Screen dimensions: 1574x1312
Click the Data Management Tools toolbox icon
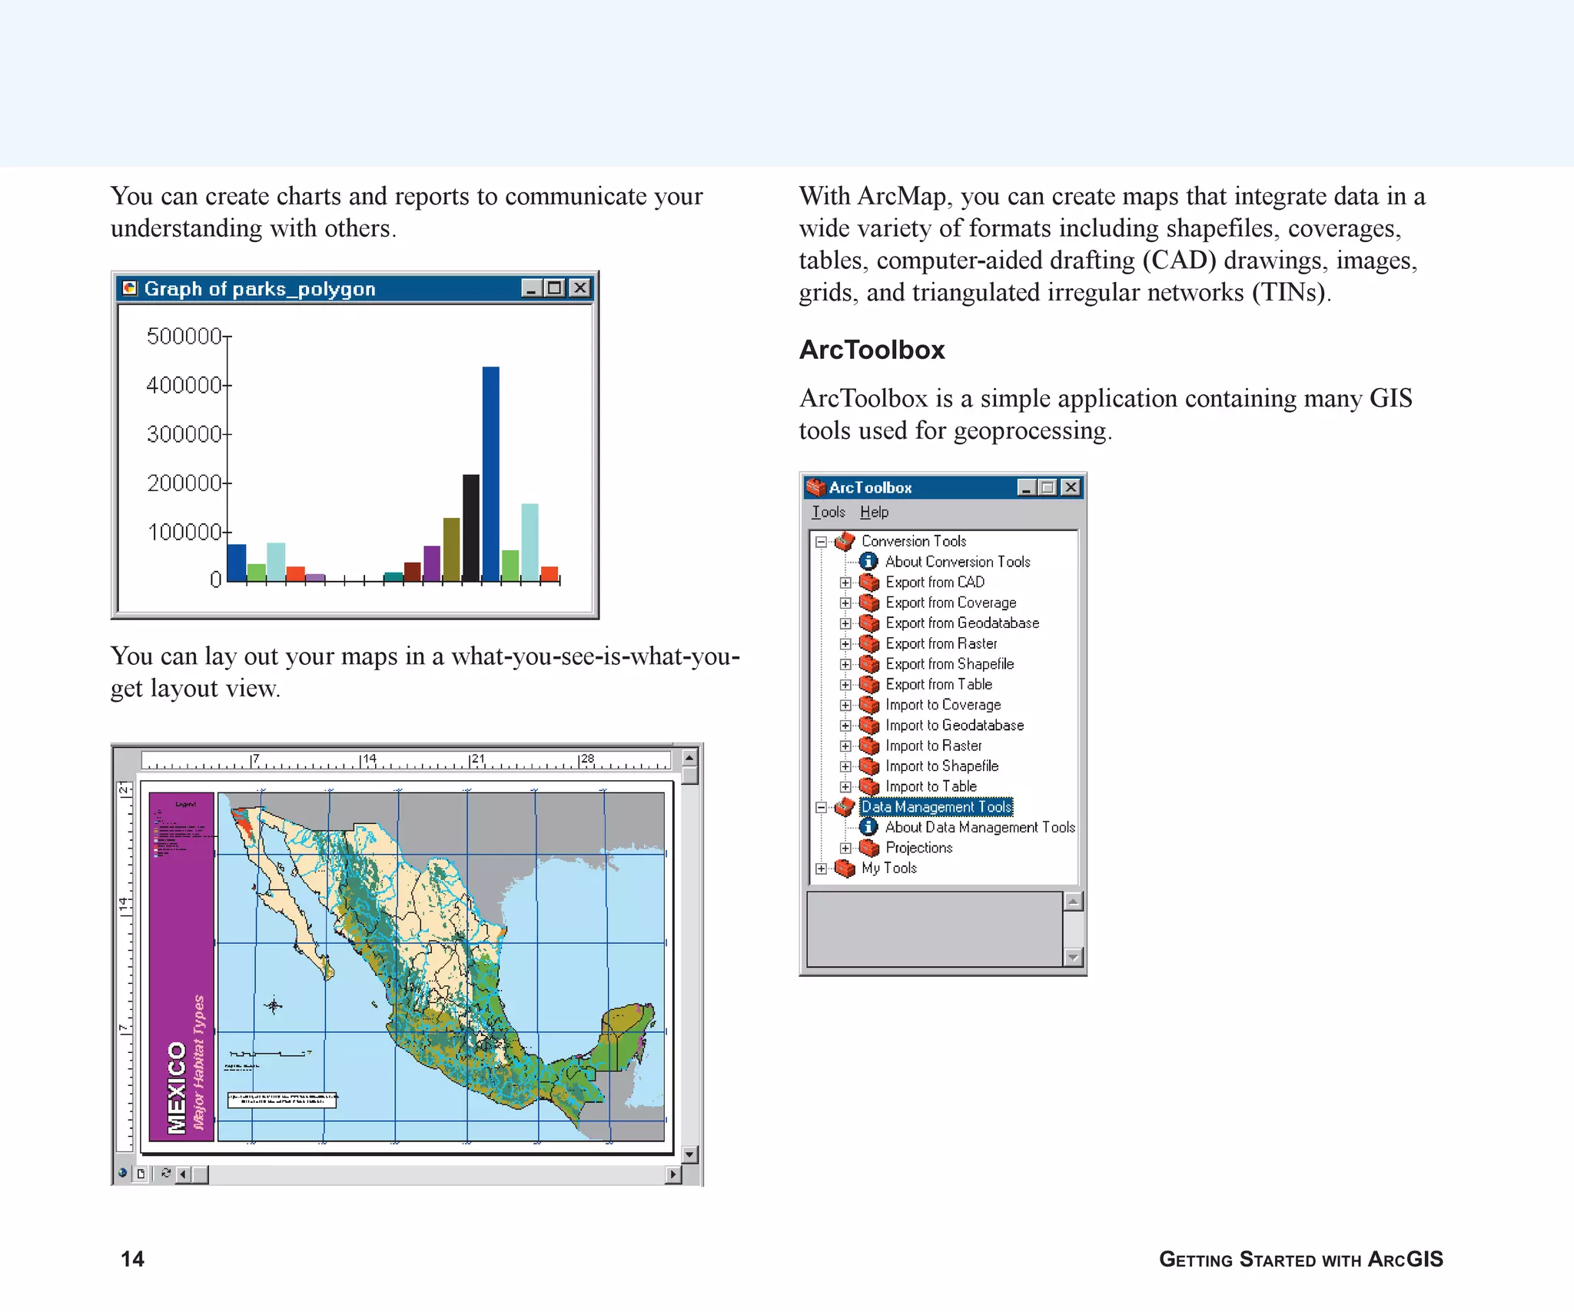coord(845,807)
